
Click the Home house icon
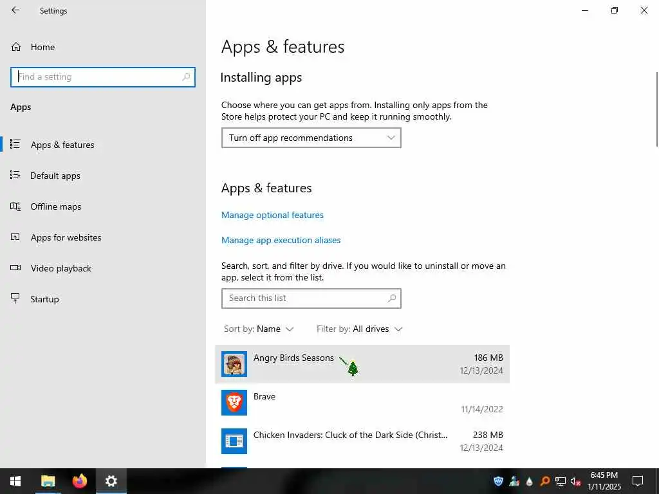tap(16, 46)
